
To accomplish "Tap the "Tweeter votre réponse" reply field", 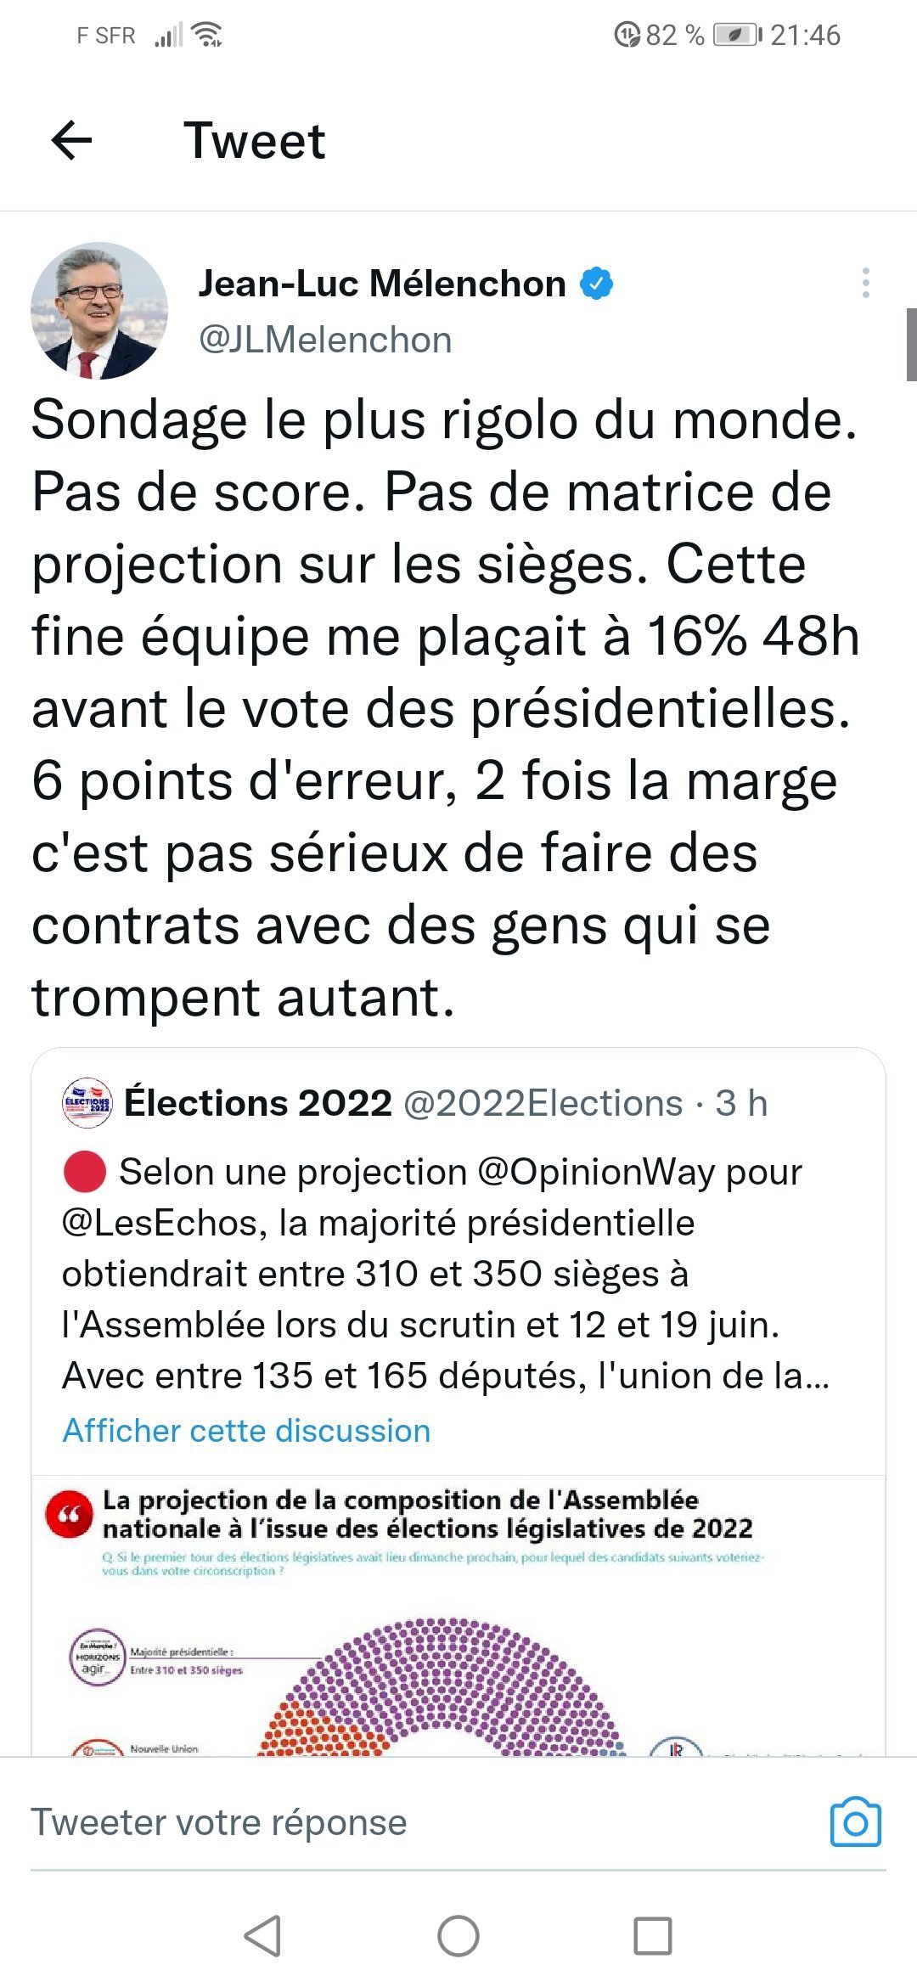I will coord(340,1822).
